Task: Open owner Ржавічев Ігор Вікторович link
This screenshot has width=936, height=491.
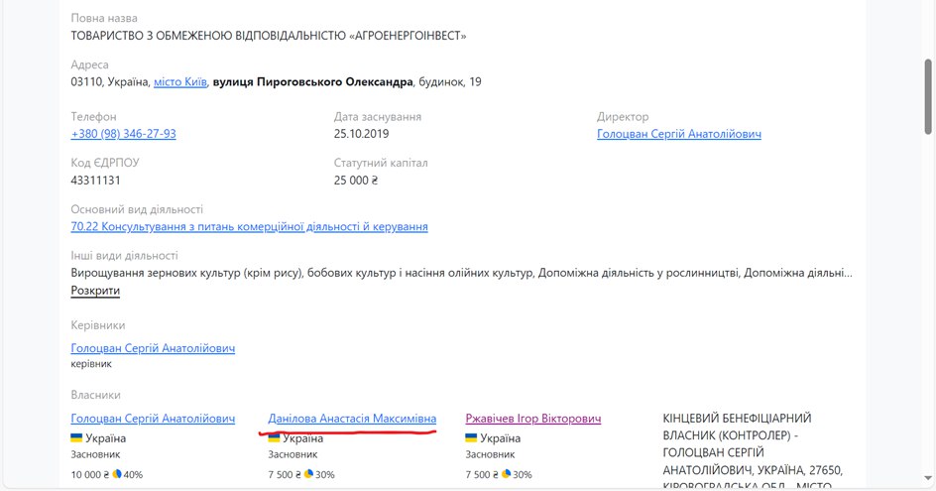Action: (533, 419)
